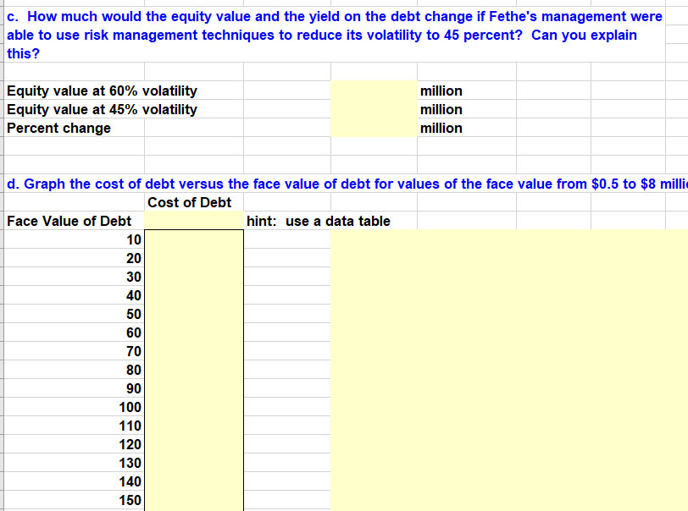
Task: Select the face value cell showing 10
Action: pos(75,239)
